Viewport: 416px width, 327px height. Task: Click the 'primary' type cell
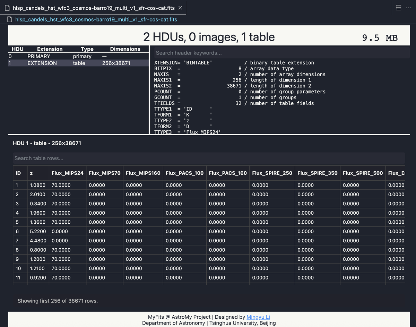pos(82,56)
